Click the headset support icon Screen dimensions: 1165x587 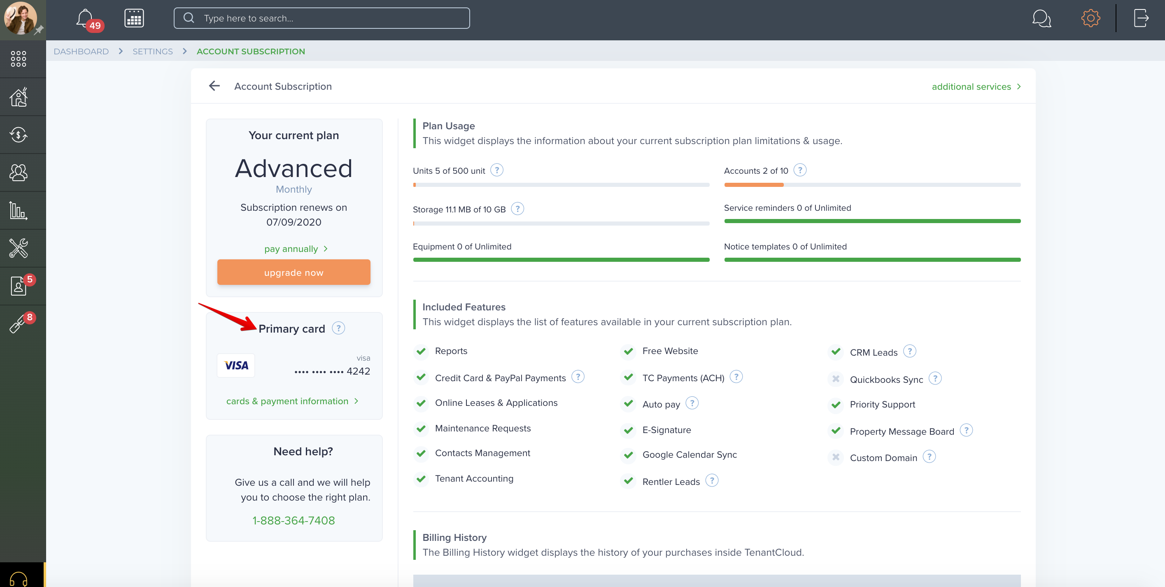coord(19,579)
